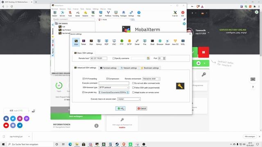This screenshot has height=147, width=262.
Task: Click X server in MobaXterm toolbar
Action: (175, 13)
